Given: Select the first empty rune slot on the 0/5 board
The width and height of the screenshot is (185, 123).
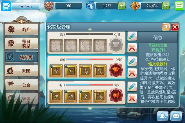Looking at the screenshot, I should [56, 46].
